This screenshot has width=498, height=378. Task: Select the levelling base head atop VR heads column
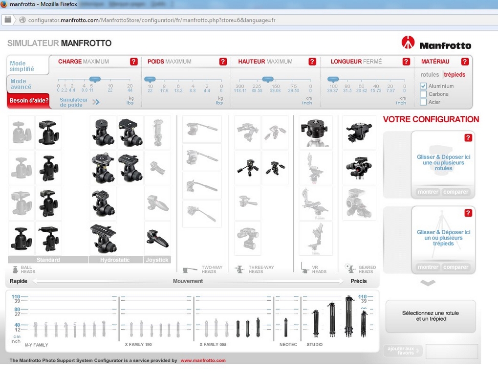(x=315, y=132)
